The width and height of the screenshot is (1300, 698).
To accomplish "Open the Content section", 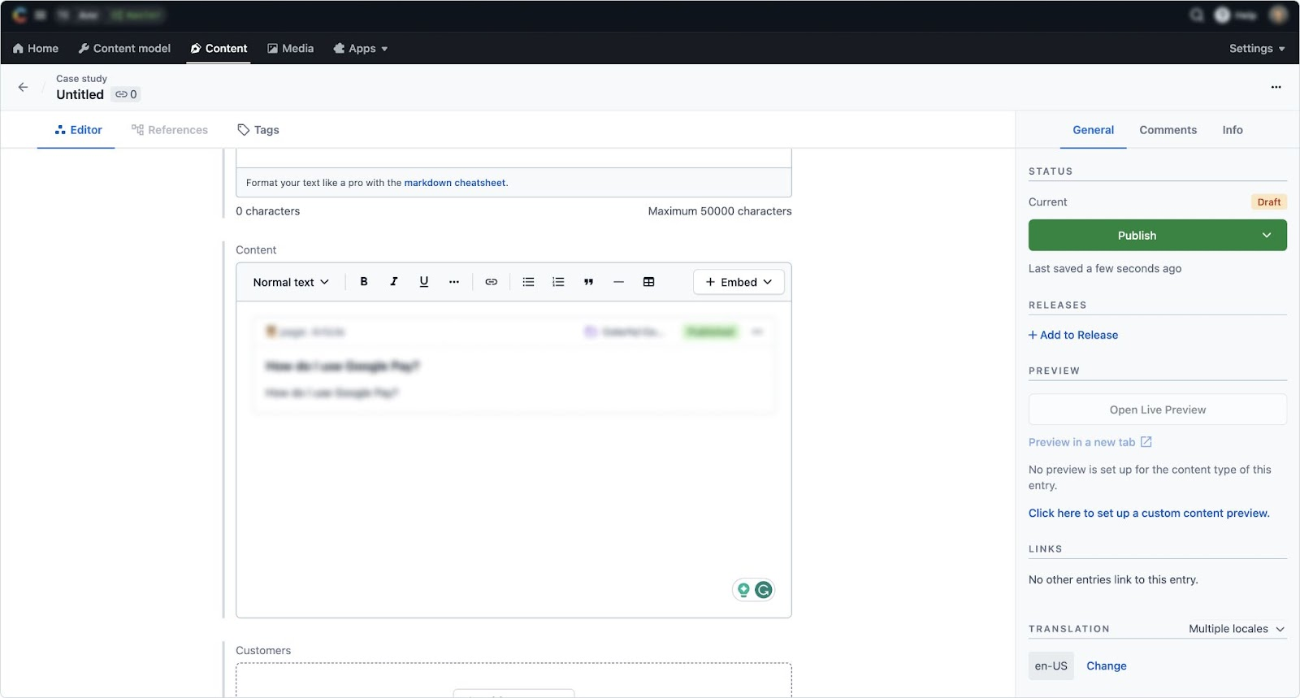I will click(219, 49).
